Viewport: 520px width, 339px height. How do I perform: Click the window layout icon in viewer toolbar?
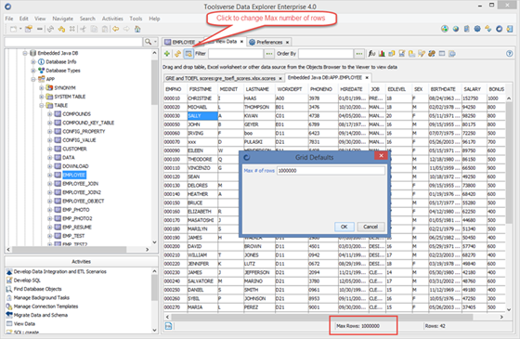442,54
